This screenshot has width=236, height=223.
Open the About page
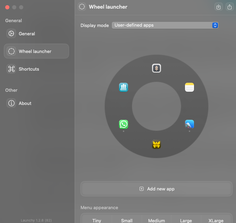pyautogui.click(x=36, y=103)
